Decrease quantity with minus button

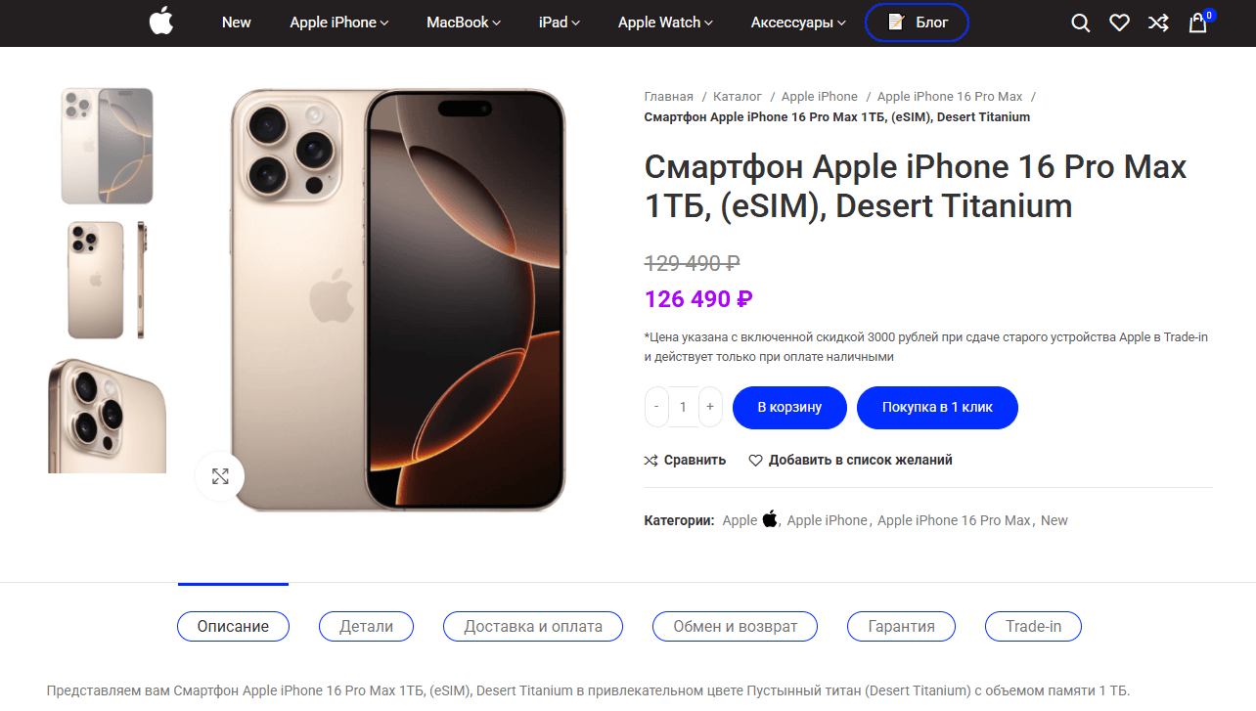tap(656, 407)
